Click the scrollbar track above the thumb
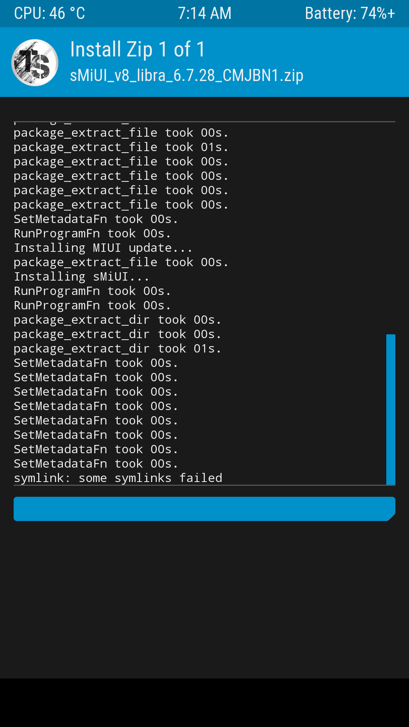409x727 pixels. pyautogui.click(x=391, y=228)
